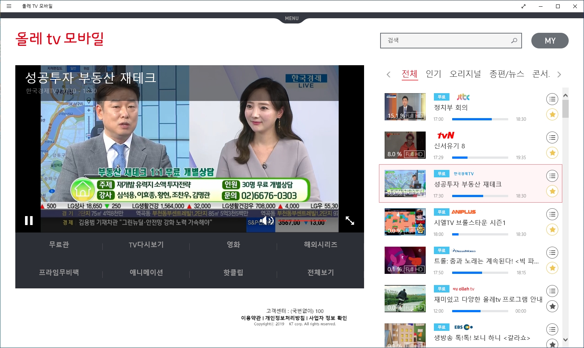Expand the MENU pull-down tab
The height and width of the screenshot is (348, 584).
[x=292, y=18]
